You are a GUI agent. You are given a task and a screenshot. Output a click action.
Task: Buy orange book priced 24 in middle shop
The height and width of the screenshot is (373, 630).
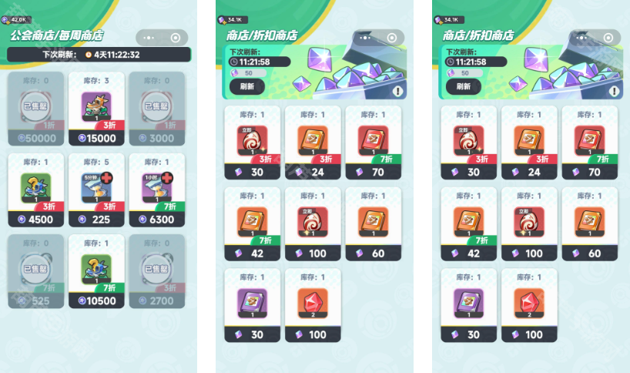[313, 143]
